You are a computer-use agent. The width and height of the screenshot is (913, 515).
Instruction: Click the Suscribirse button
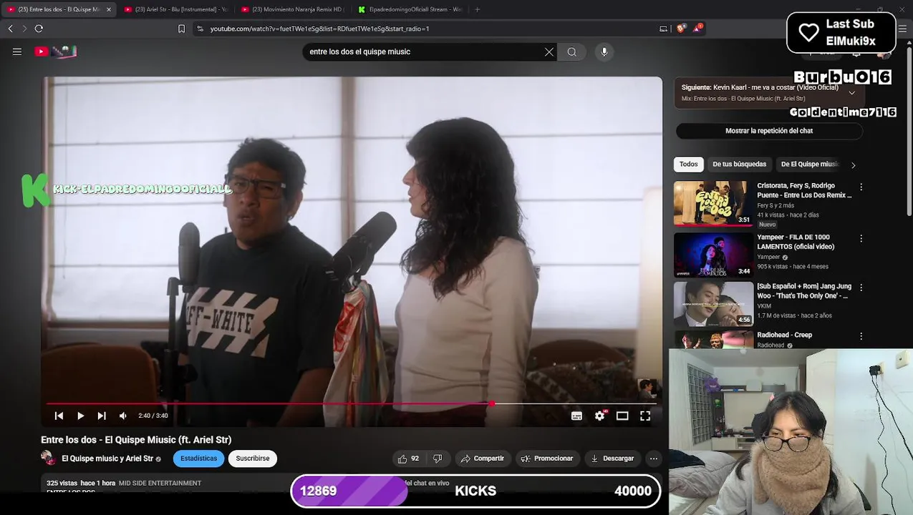253,458
